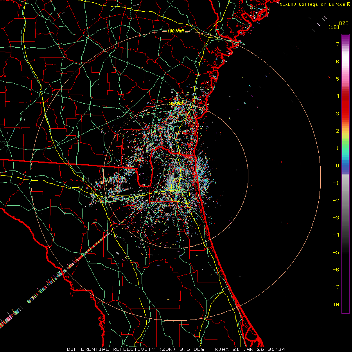Click the DZD product label
Viewport: 352px width, 352px height.
343,23
